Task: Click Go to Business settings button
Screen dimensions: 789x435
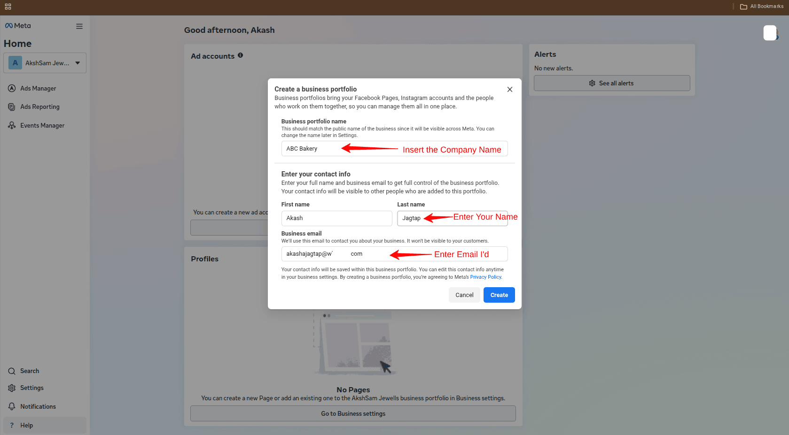Action: [x=353, y=414]
